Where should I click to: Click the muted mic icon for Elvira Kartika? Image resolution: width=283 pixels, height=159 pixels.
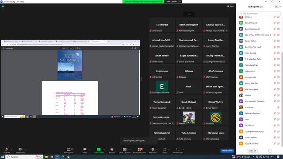(x=275, y=53)
